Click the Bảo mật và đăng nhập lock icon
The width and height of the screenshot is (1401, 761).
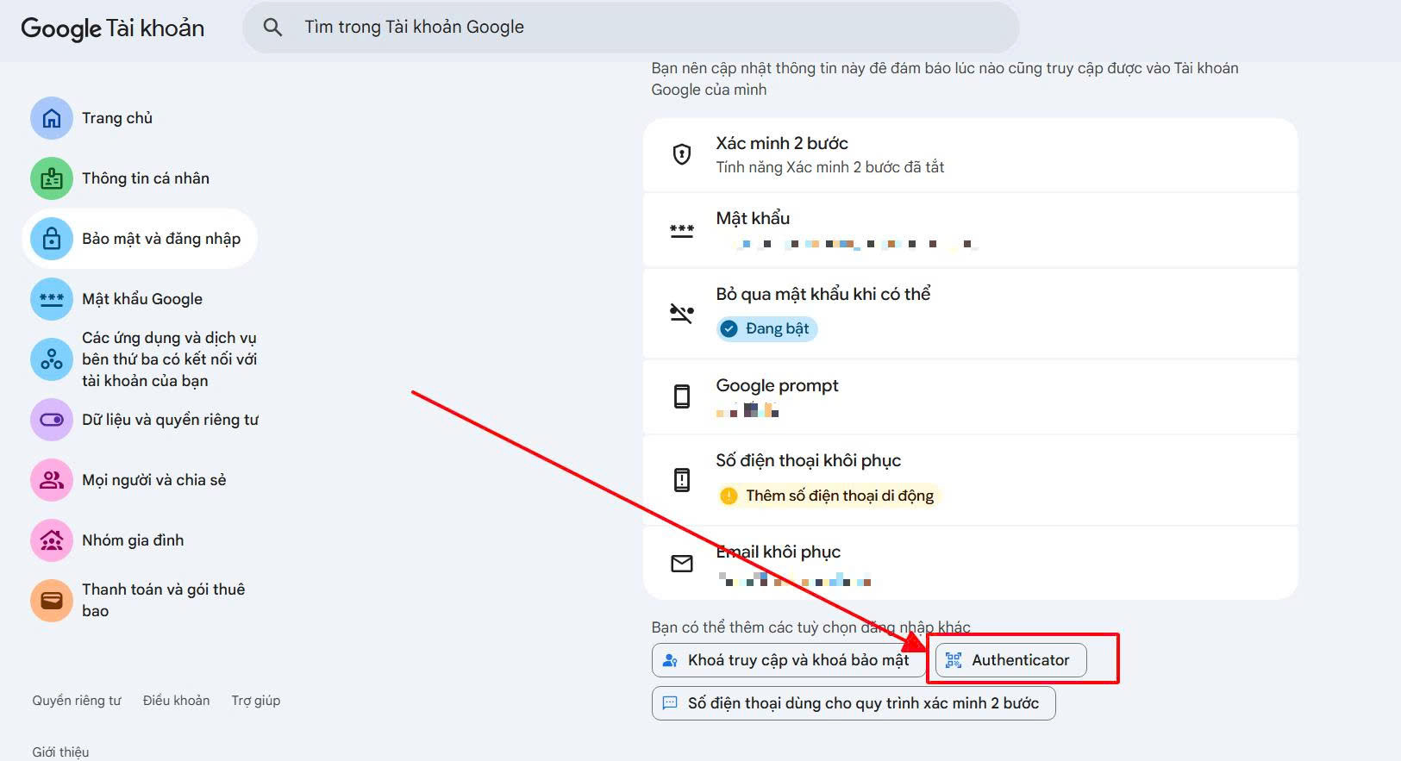tap(52, 239)
